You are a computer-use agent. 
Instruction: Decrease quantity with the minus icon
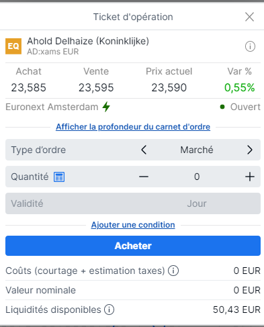point(144,177)
